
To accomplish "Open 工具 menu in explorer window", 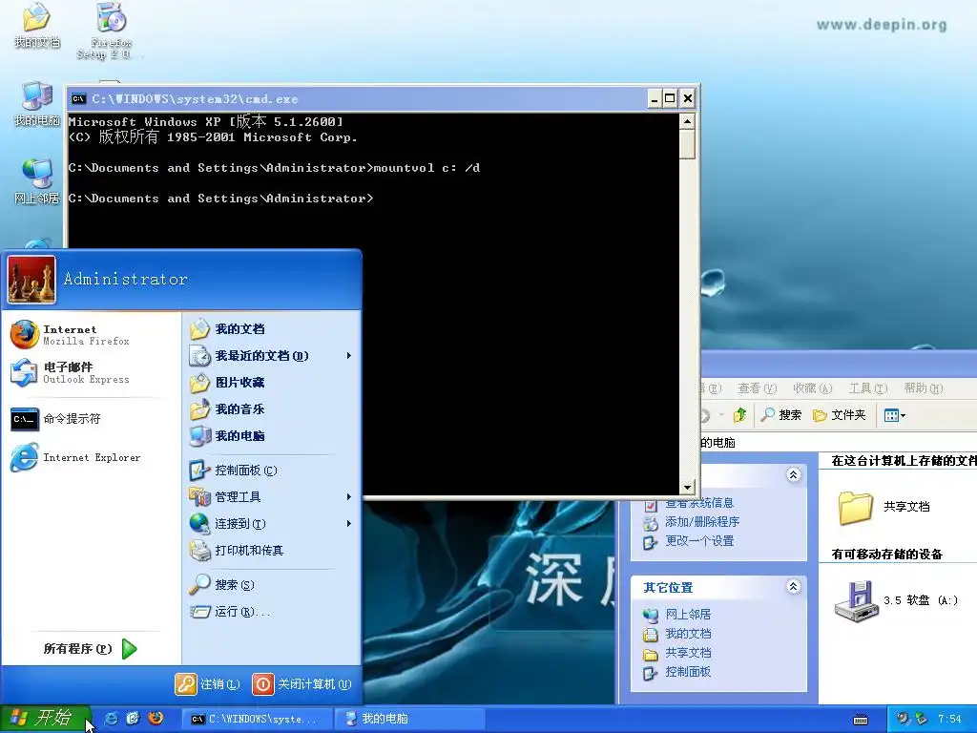I will 868,388.
